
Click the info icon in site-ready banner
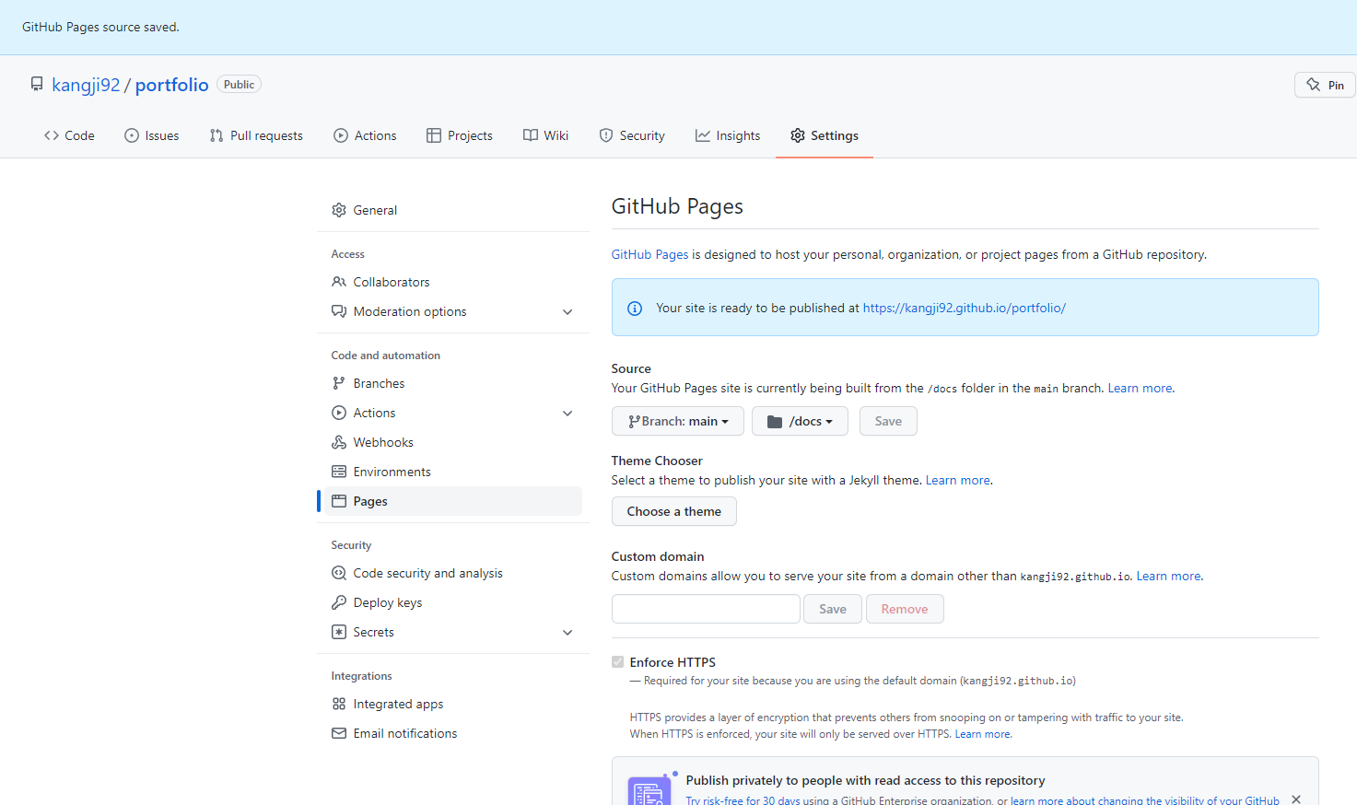pos(635,309)
